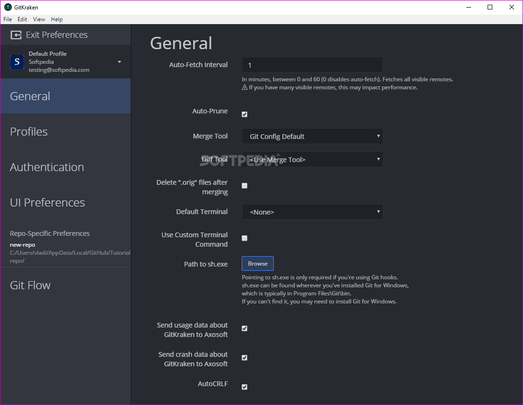Open the Help menu
This screenshot has height=405, width=523.
57,19
